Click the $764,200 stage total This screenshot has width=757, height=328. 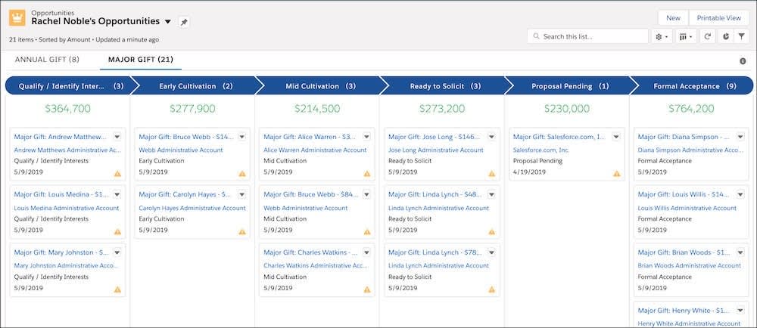[x=691, y=109]
